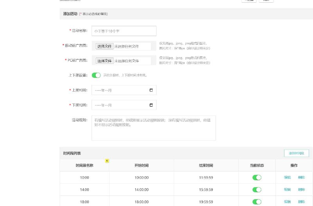The width and height of the screenshot is (313, 206).
Task: Select the 18:00:00 start time cell
Action: point(142,201)
